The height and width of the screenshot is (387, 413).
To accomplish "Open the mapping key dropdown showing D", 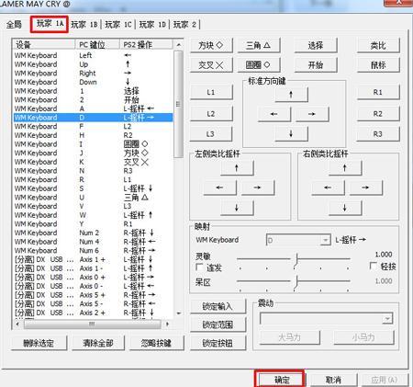I will pyautogui.click(x=298, y=240).
